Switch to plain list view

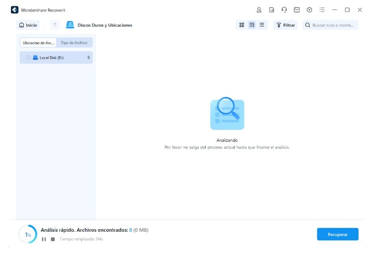point(262,25)
